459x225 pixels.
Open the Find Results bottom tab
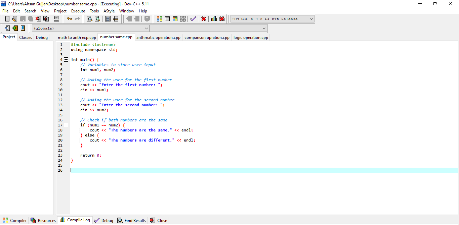click(132, 220)
